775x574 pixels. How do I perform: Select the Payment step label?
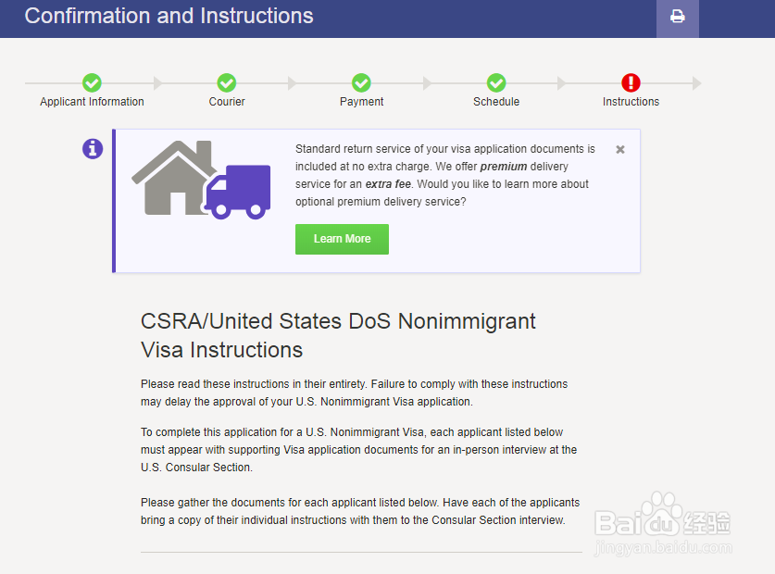(x=361, y=102)
